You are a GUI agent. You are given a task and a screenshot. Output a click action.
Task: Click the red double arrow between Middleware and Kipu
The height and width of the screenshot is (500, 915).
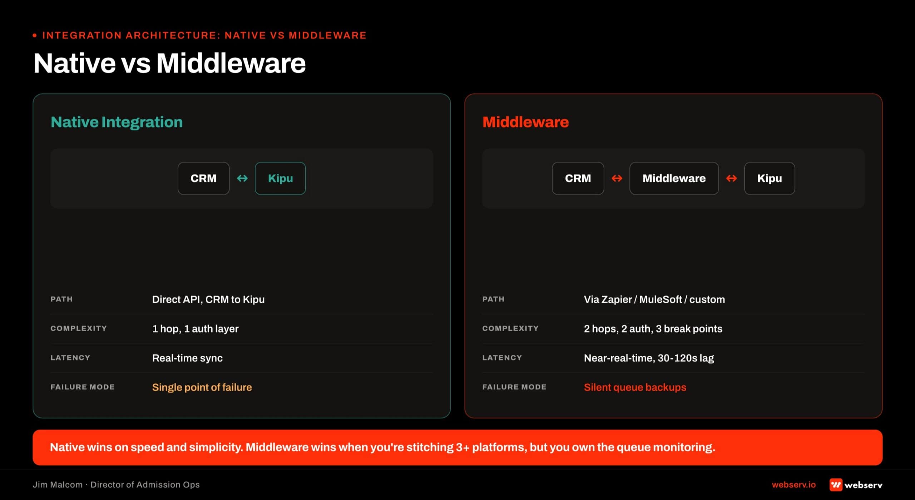click(x=731, y=178)
